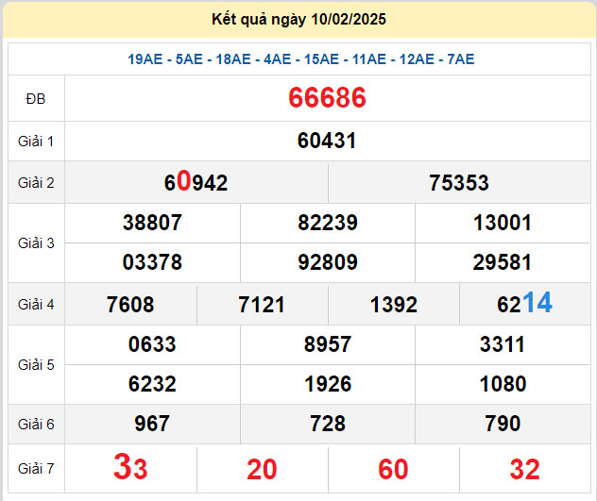
Task: Click the Giải 3 number 92809
Action: (328, 262)
